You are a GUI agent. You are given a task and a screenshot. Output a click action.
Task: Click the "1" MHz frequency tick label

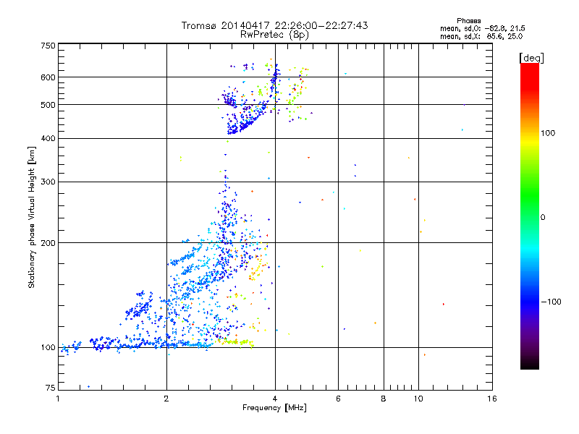click(58, 399)
